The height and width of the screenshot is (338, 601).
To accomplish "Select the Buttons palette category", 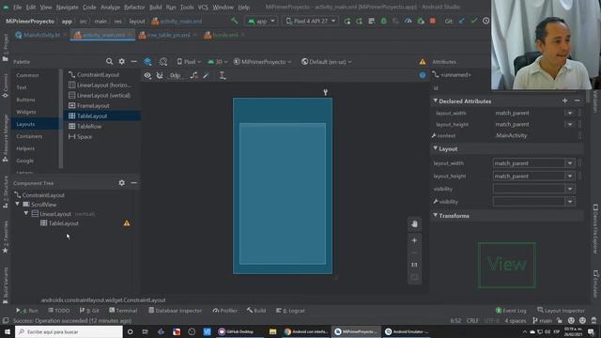I will [25, 100].
